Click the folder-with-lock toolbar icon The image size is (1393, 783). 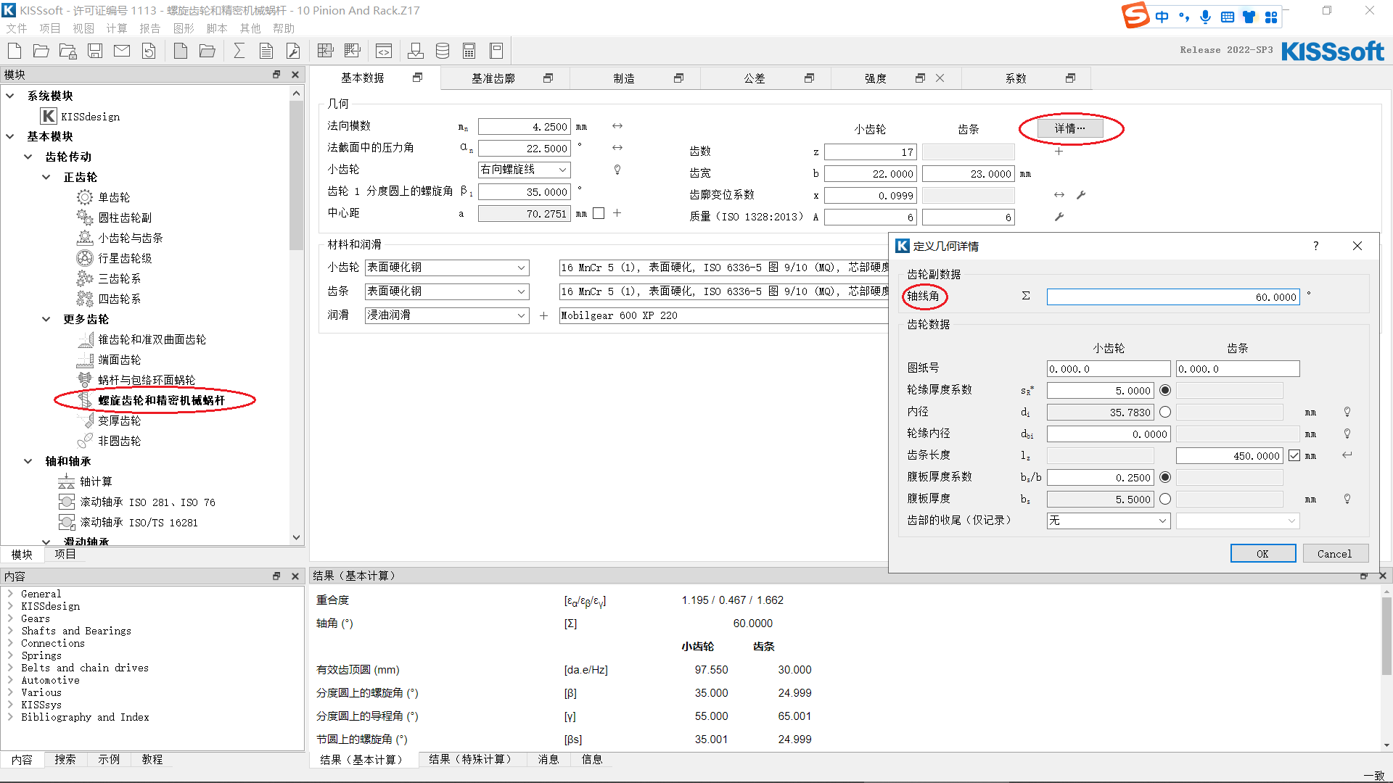click(x=68, y=51)
